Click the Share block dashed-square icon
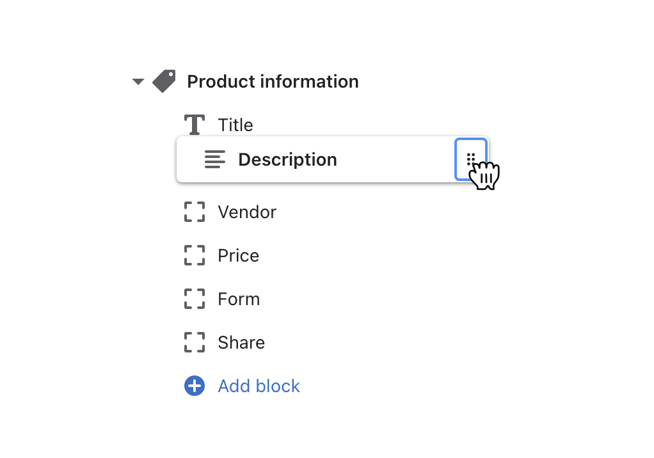The height and width of the screenshot is (458, 654). (x=195, y=342)
